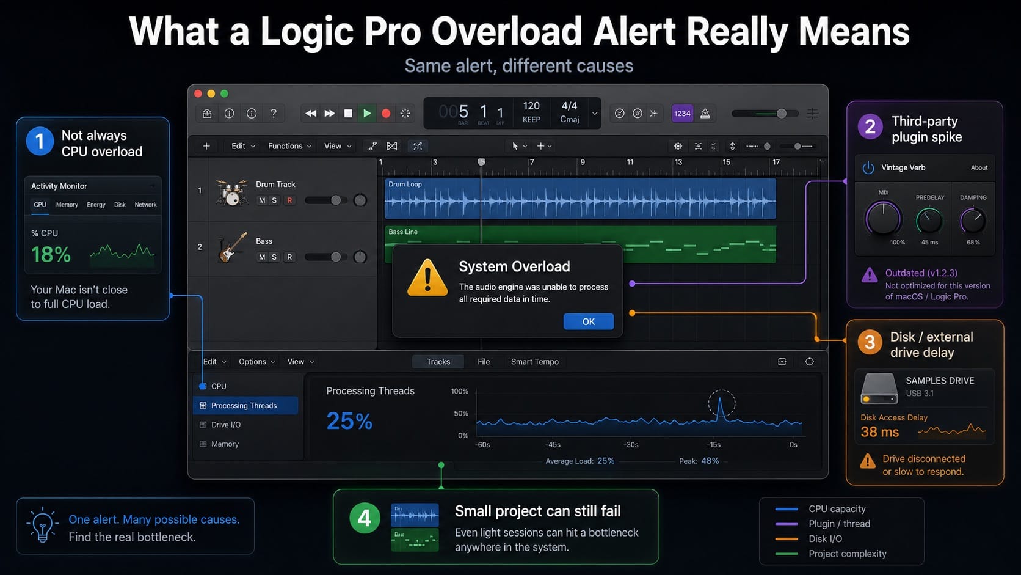Switch to the File tab

pos(484,362)
